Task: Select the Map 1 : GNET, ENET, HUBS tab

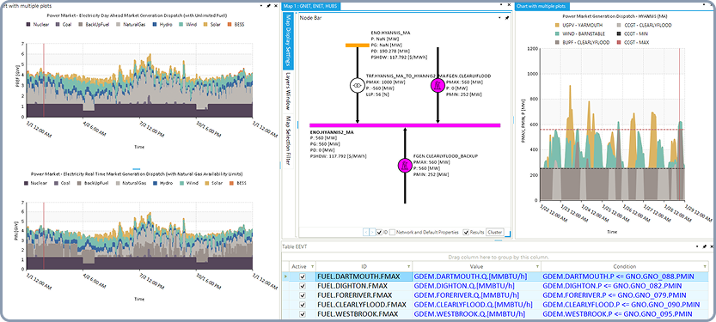Action: (x=311, y=6)
